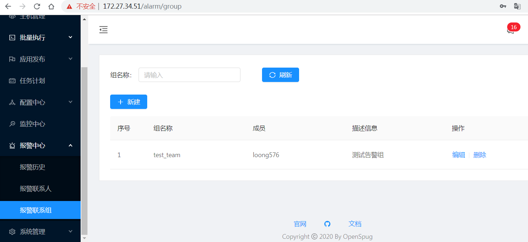Click the gear icon beside 系统管理
Image resolution: width=528 pixels, height=242 pixels.
tap(12, 232)
